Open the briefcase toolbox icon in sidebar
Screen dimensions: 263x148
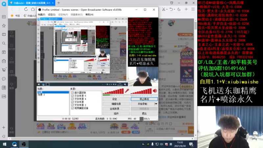tap(4, 61)
